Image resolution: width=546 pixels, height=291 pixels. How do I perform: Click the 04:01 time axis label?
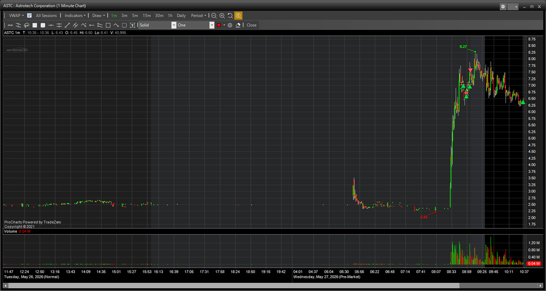tap(298, 271)
